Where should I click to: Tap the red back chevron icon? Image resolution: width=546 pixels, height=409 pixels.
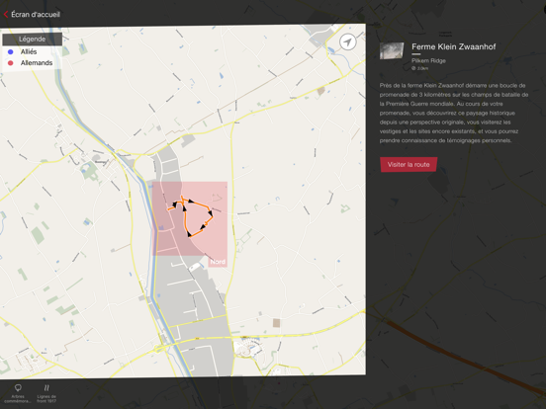coord(6,14)
